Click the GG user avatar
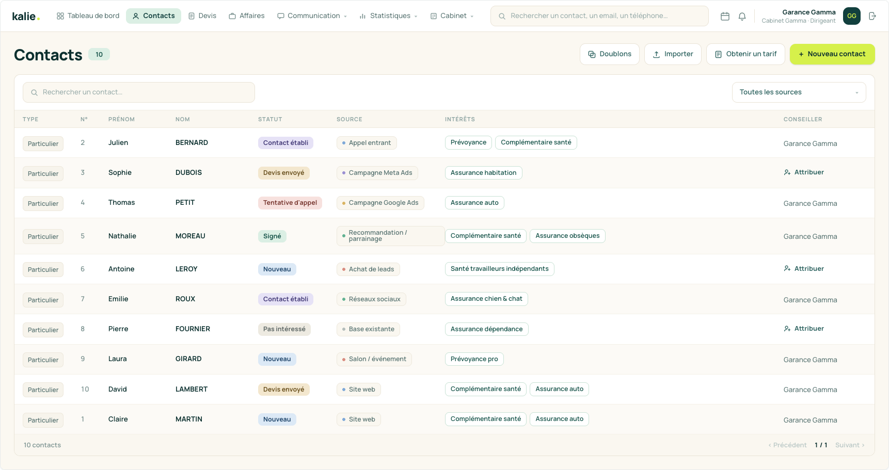This screenshot has height=470, width=889. (852, 16)
